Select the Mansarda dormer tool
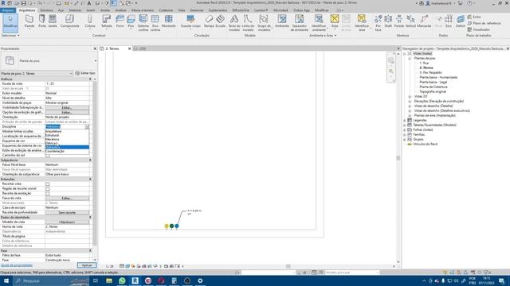 point(424,21)
